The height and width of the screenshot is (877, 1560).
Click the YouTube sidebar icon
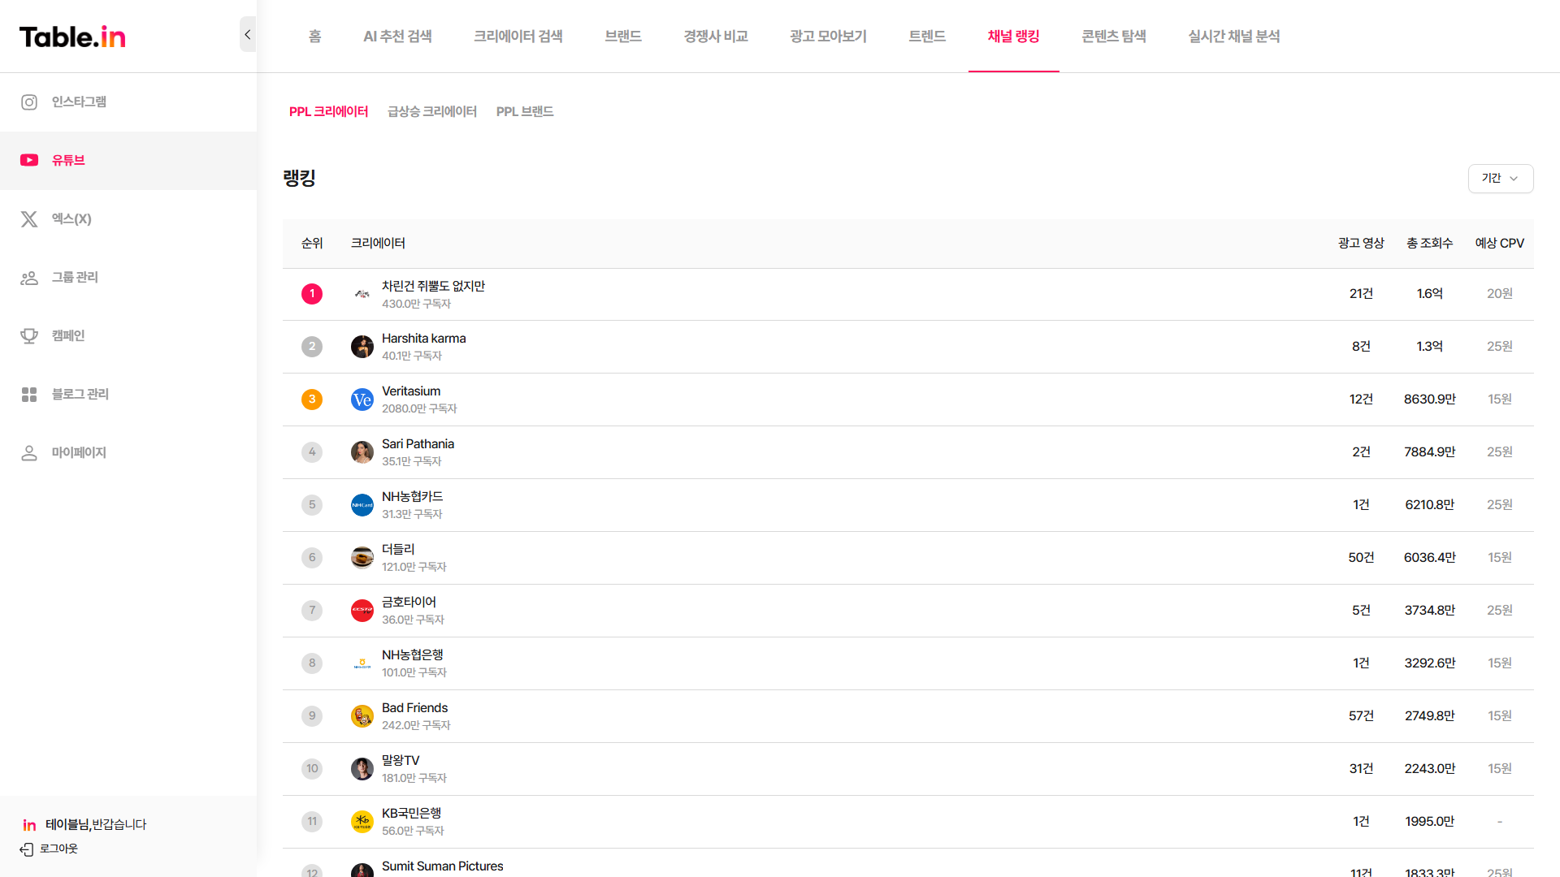tap(29, 161)
